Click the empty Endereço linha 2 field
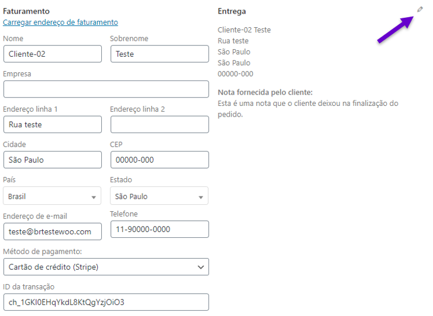The image size is (433, 316). pyautogui.click(x=159, y=124)
